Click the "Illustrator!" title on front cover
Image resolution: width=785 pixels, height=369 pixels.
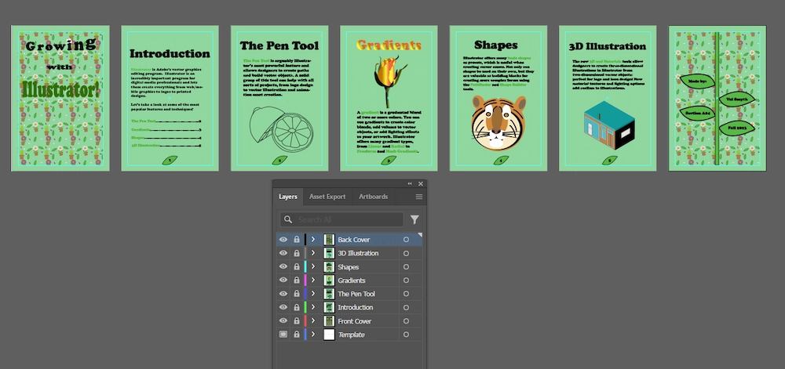tap(60, 88)
